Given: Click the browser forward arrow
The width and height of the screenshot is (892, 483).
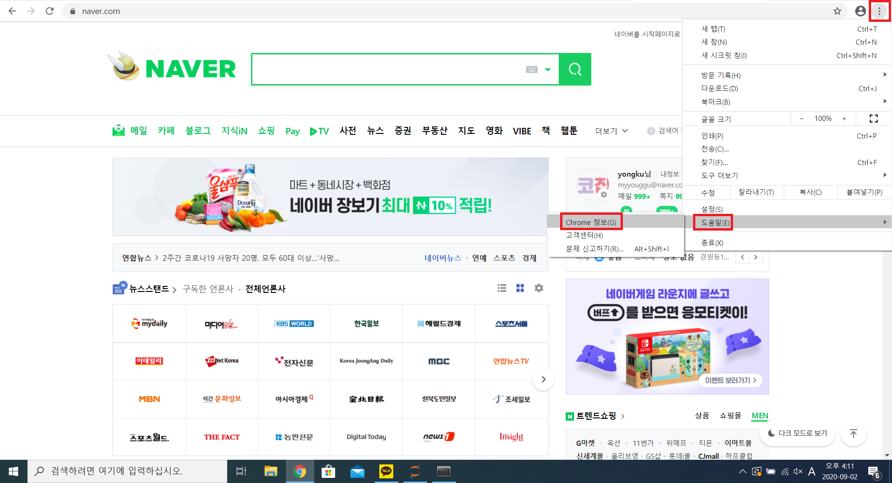Looking at the screenshot, I should (31, 11).
